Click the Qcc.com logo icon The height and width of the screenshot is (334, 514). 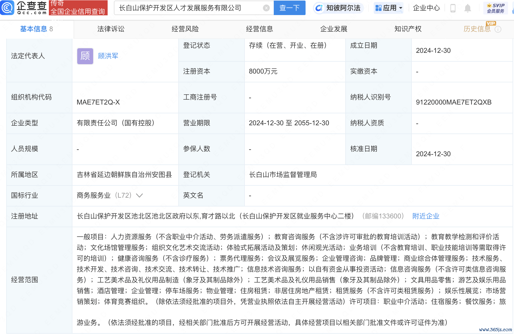[7, 8]
